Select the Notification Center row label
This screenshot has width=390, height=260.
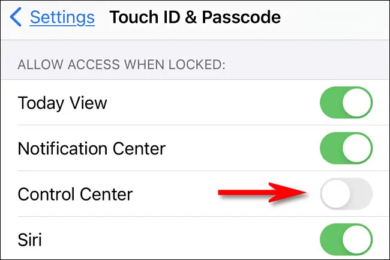tap(92, 148)
